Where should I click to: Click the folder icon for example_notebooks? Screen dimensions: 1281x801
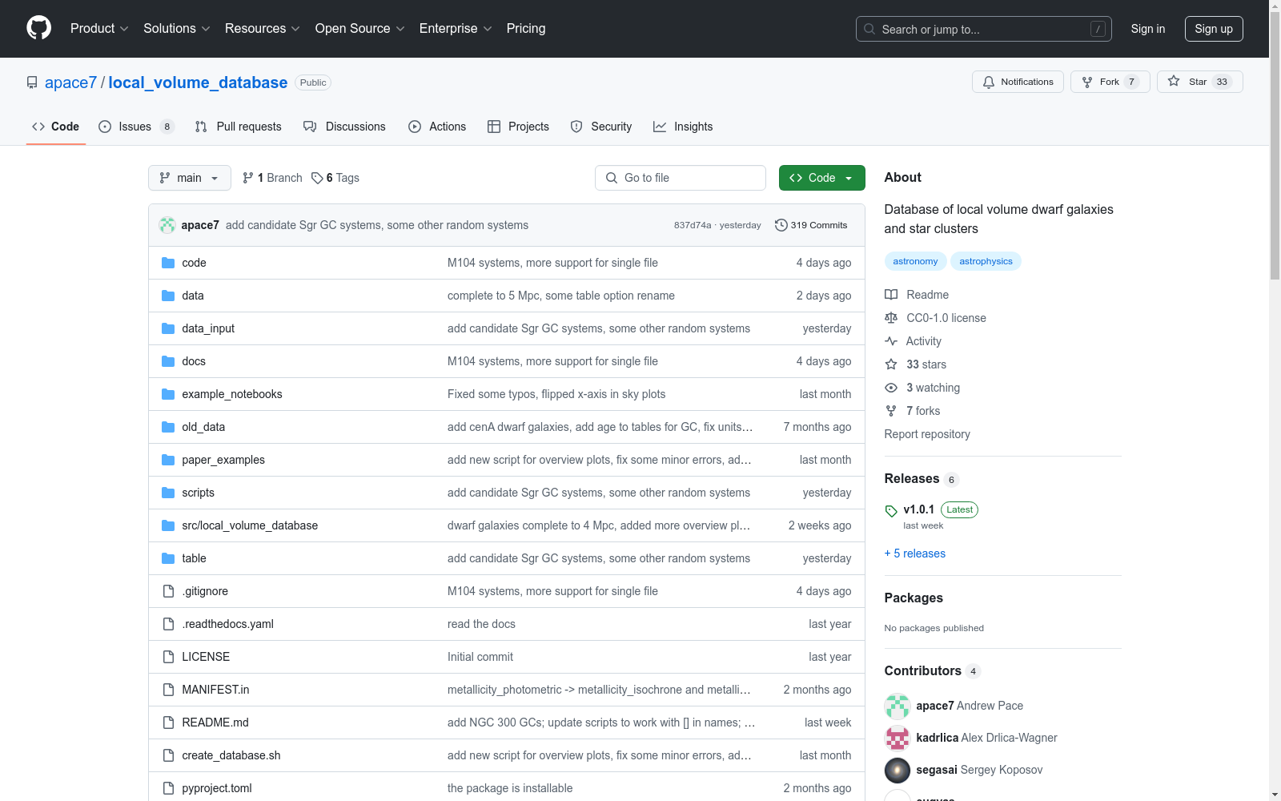coord(168,394)
